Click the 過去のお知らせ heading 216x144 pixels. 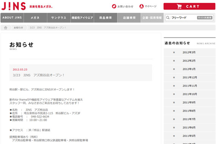pyautogui.click(x=177, y=43)
